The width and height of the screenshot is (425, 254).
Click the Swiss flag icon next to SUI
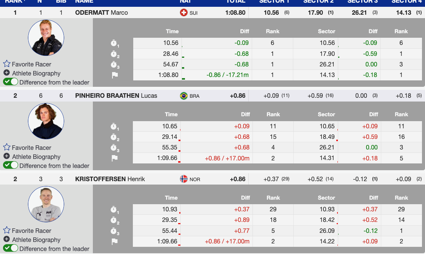click(x=184, y=13)
